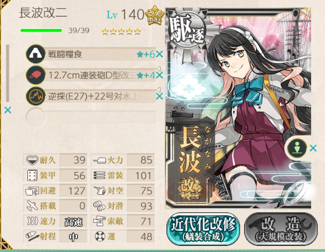The image size is (325, 252).
Task: Click the heart icon next to 耐久
Action: click(x=32, y=160)
